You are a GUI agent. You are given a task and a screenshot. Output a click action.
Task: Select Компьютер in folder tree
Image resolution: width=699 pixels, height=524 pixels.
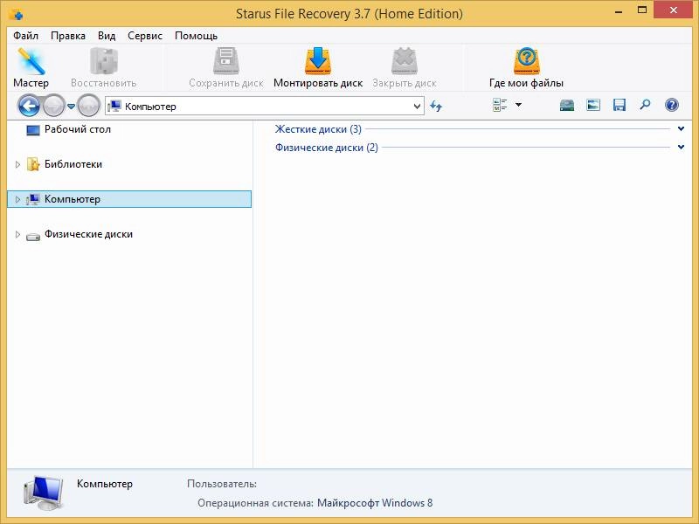tap(73, 199)
